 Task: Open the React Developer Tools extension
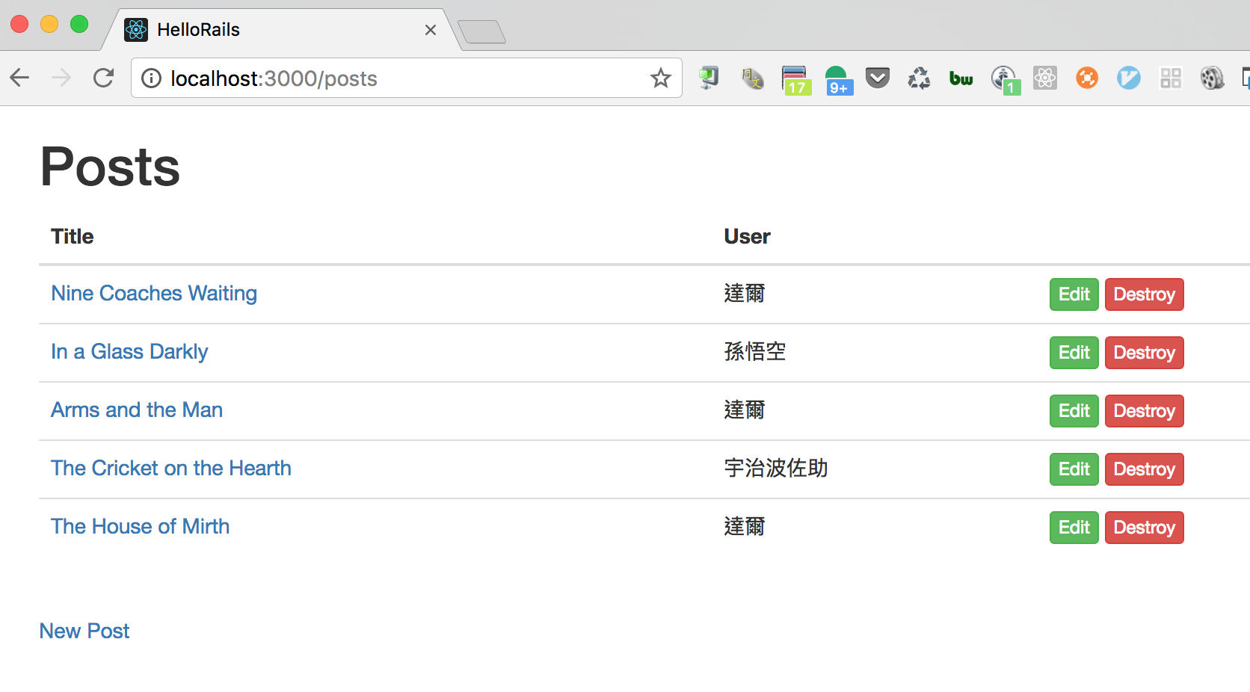1044,78
